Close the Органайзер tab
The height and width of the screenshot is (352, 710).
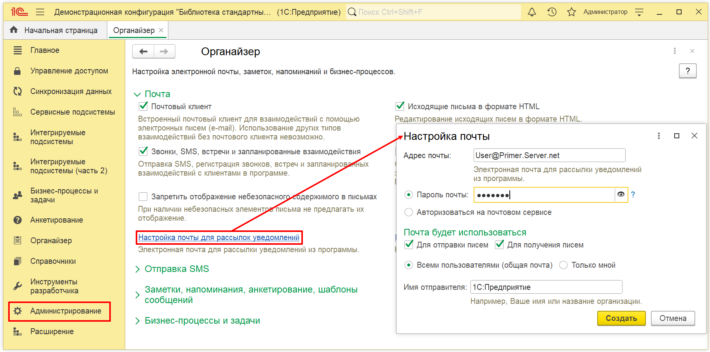click(161, 30)
